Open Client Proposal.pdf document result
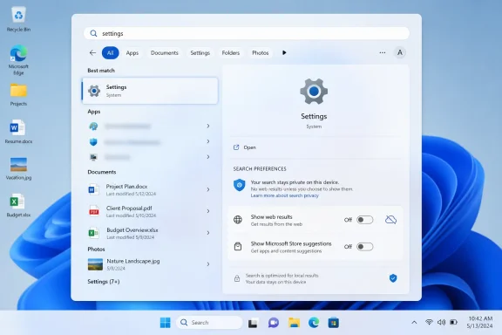Screen dimensions: 502x335 (x=150, y=211)
